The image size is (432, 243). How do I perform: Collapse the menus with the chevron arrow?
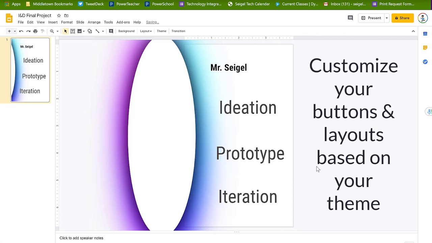pyautogui.click(x=413, y=31)
